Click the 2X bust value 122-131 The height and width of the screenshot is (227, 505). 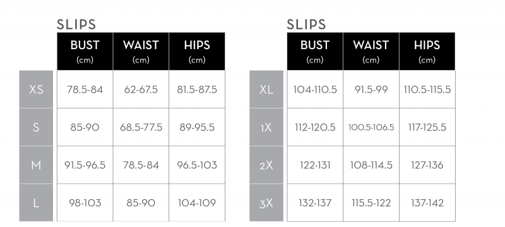point(315,165)
